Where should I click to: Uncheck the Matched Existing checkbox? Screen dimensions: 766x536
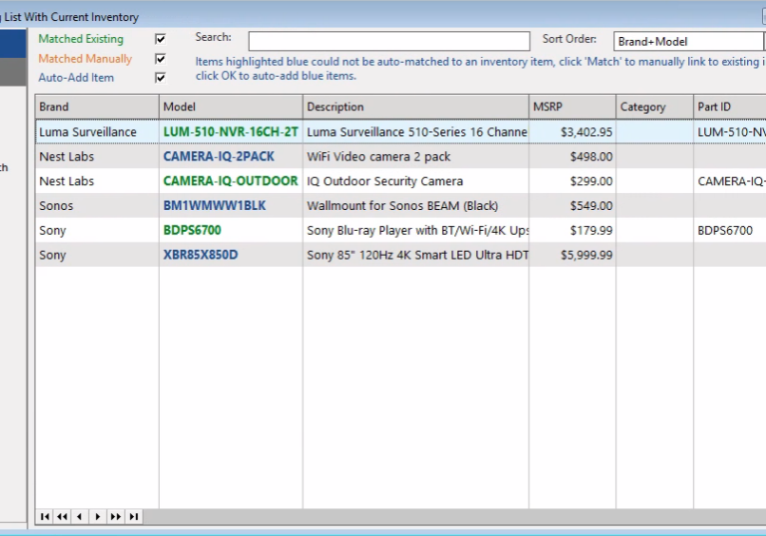(161, 39)
